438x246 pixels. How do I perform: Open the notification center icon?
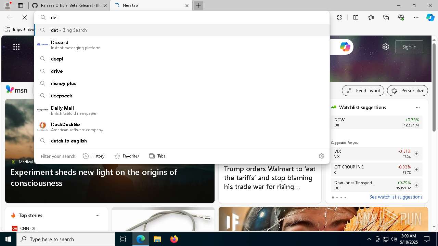(427, 239)
